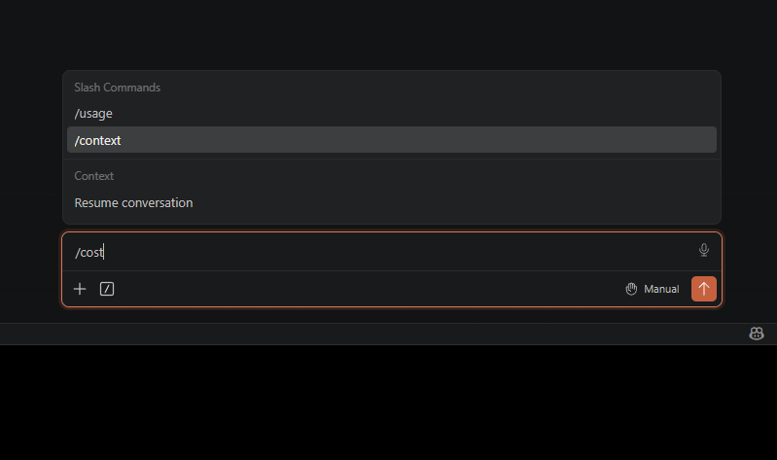Click the black panel below the status bar

[x=389, y=403]
